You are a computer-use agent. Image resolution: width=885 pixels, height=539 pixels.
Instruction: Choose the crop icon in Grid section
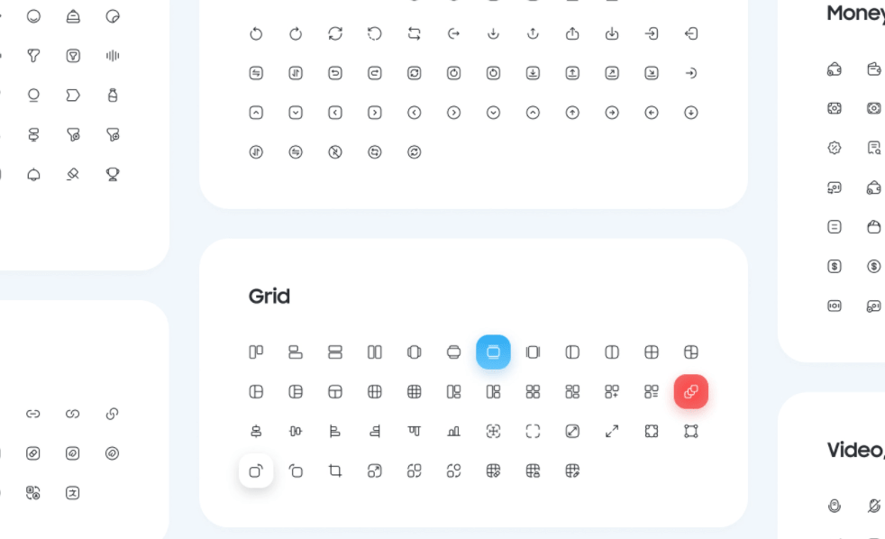click(x=335, y=470)
